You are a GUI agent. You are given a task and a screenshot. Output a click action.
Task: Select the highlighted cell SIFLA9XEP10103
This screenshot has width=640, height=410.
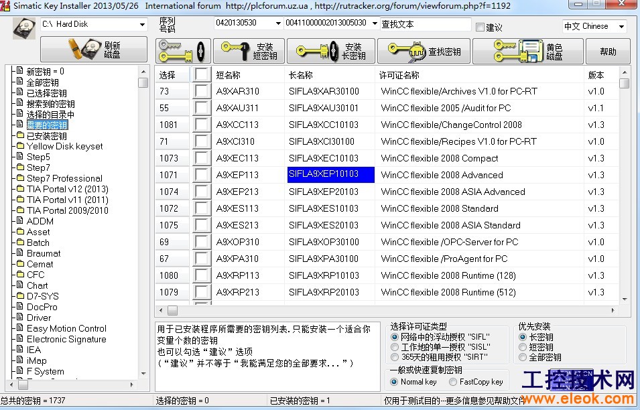click(331, 174)
